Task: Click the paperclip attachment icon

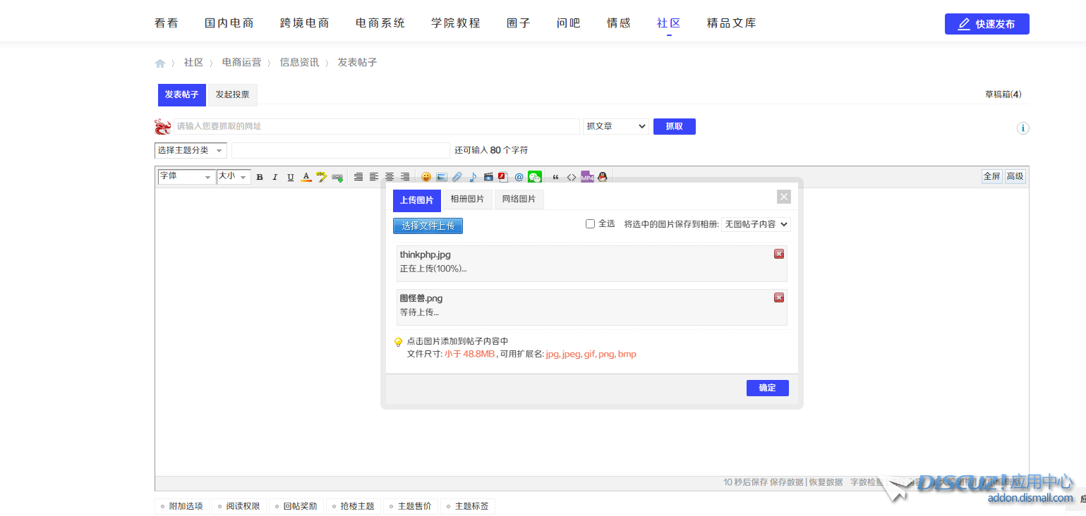Action: tap(457, 177)
